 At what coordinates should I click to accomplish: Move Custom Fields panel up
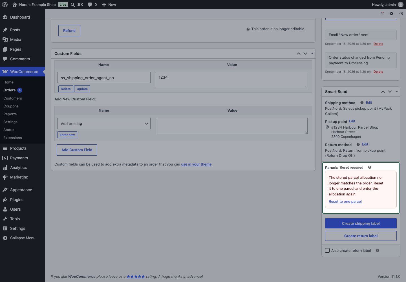coord(298,54)
